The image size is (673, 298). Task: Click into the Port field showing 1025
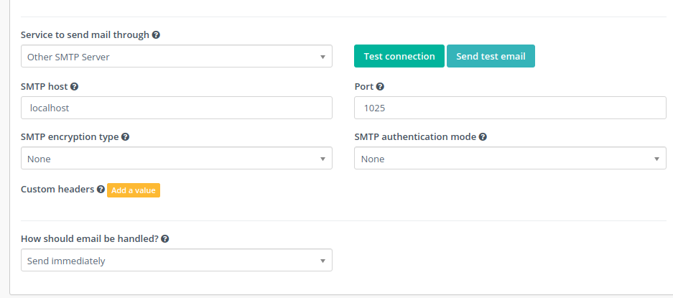tap(510, 108)
